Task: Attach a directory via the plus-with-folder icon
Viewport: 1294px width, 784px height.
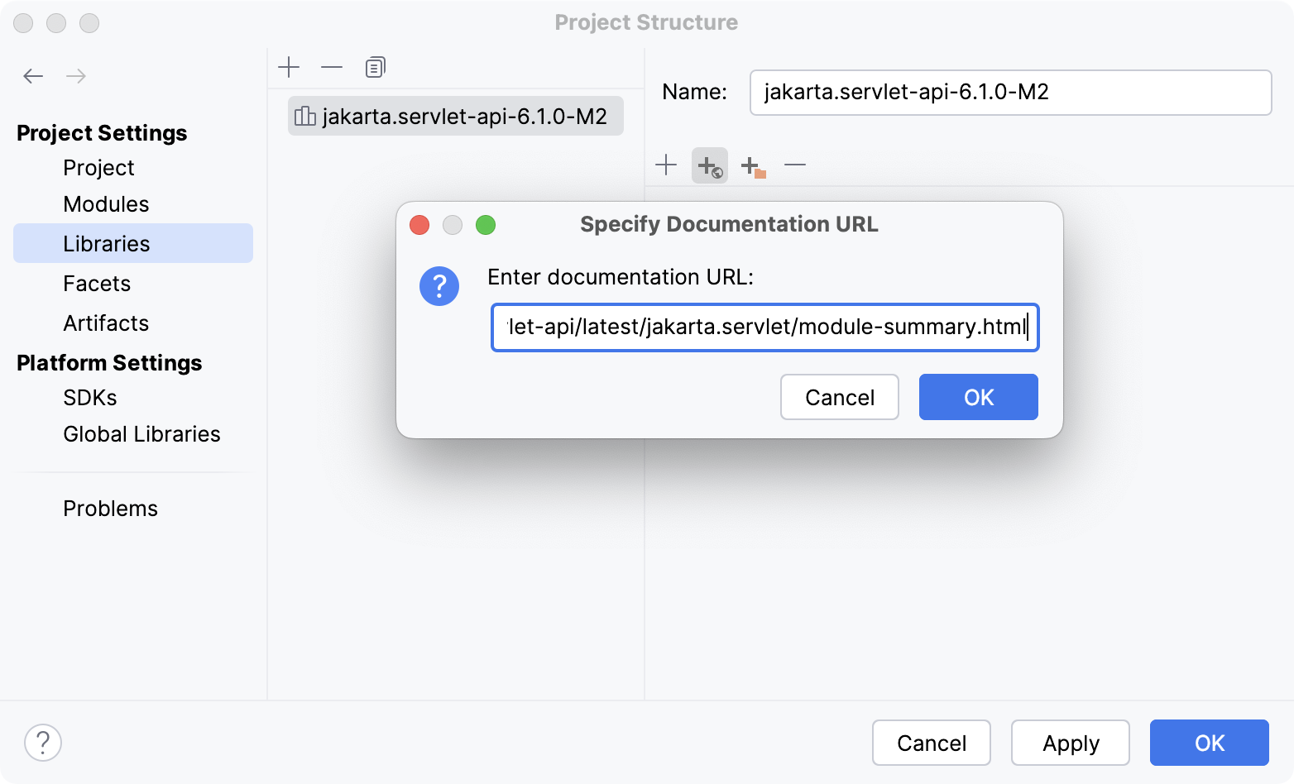Action: (x=753, y=165)
